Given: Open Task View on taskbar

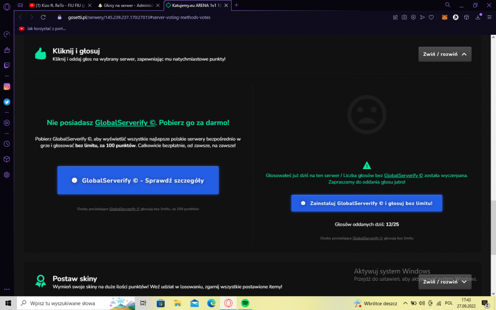Looking at the screenshot, I should tap(143, 303).
